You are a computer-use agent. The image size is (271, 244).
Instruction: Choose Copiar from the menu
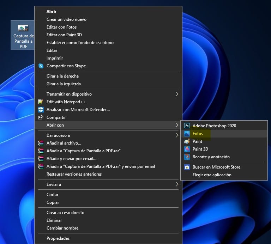coord(108,202)
